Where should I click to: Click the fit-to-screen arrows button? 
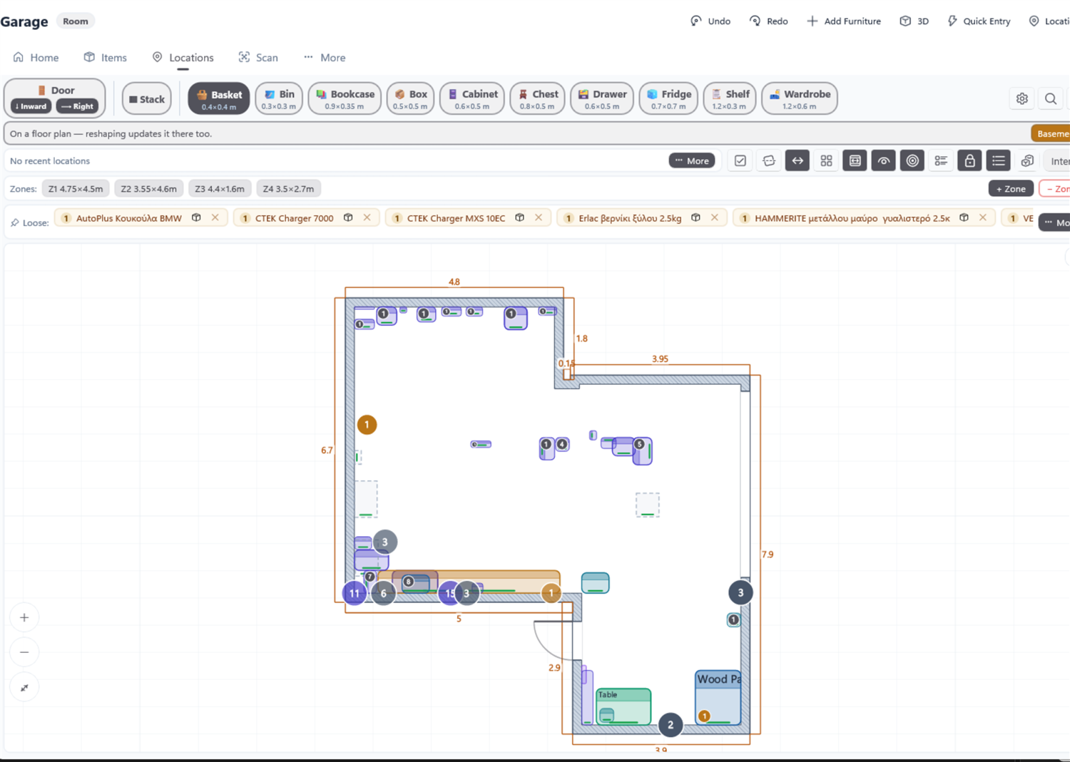(24, 687)
